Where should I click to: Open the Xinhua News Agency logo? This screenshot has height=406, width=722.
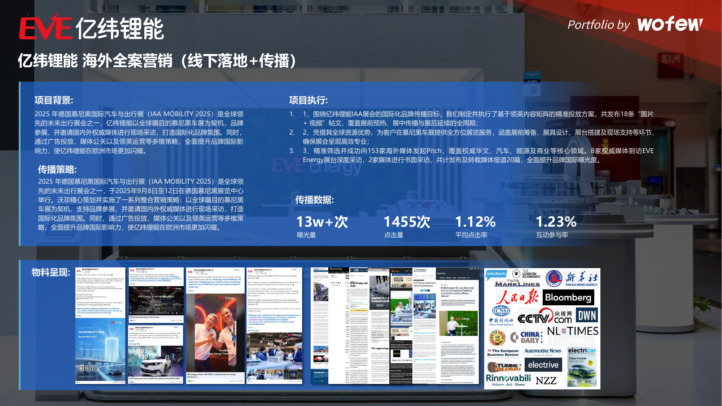coord(572,278)
